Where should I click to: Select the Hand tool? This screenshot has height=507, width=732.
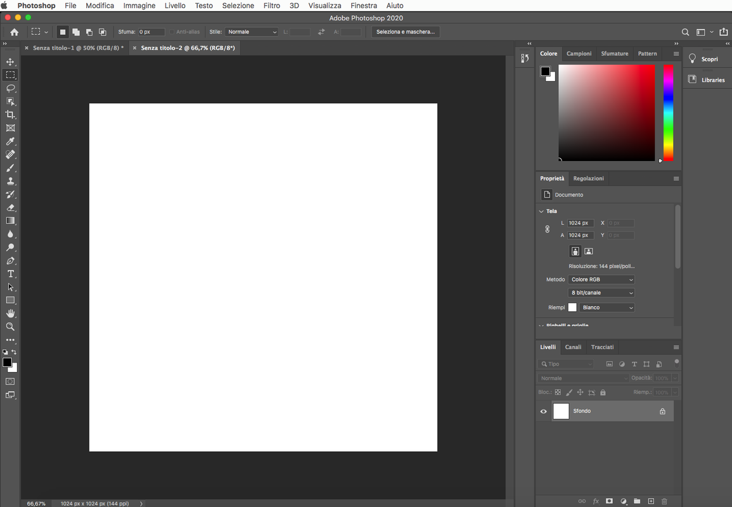(10, 313)
